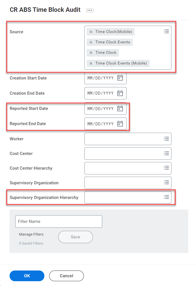Open the Creation Start Date calendar picker
Screen dimensions: 196x286
pos(120,78)
